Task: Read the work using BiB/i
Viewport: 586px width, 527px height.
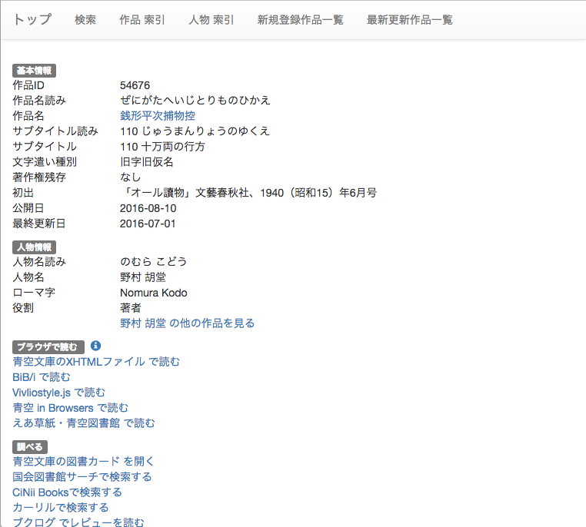Action: [x=42, y=376]
